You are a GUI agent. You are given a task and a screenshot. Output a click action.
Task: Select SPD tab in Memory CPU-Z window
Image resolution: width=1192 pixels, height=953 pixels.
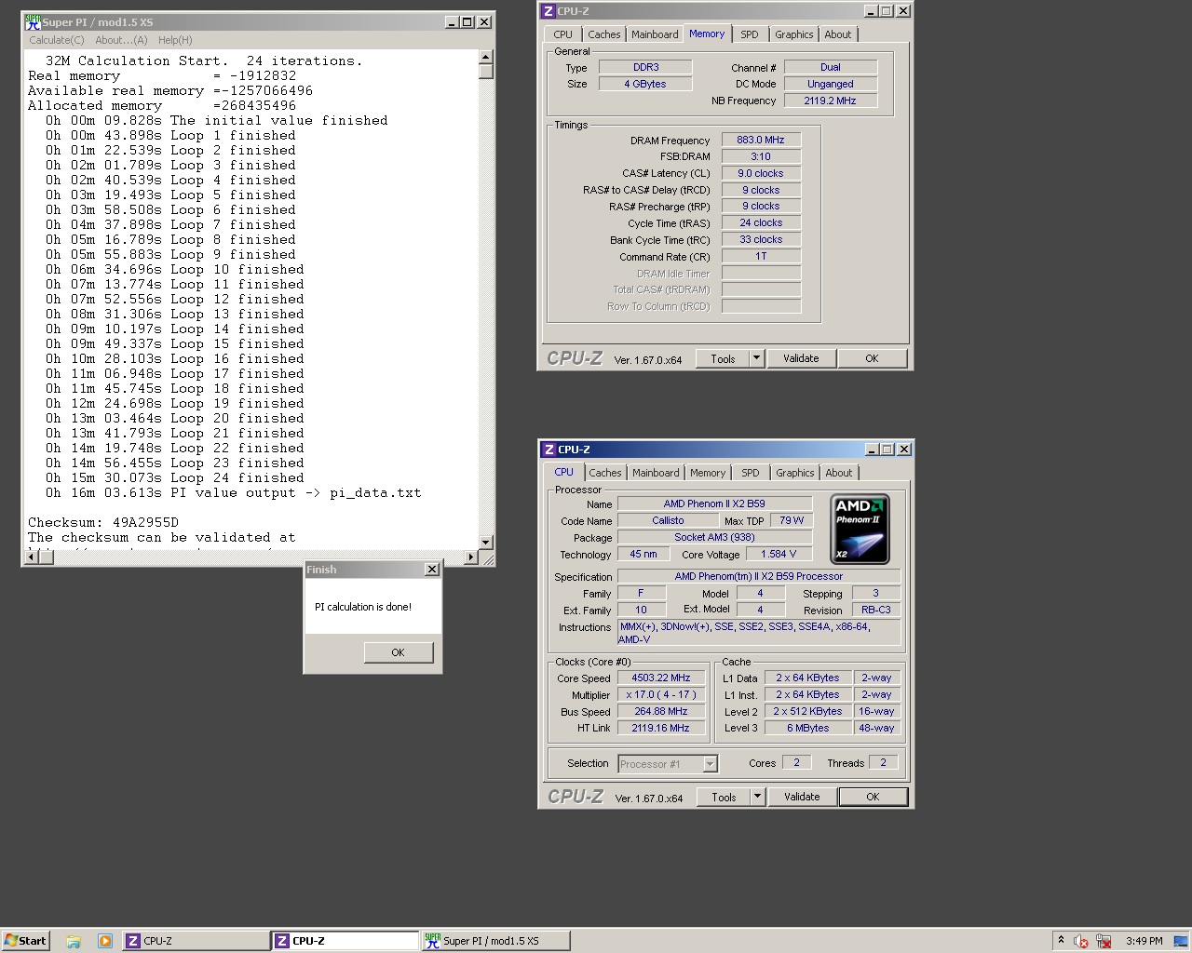(750, 34)
